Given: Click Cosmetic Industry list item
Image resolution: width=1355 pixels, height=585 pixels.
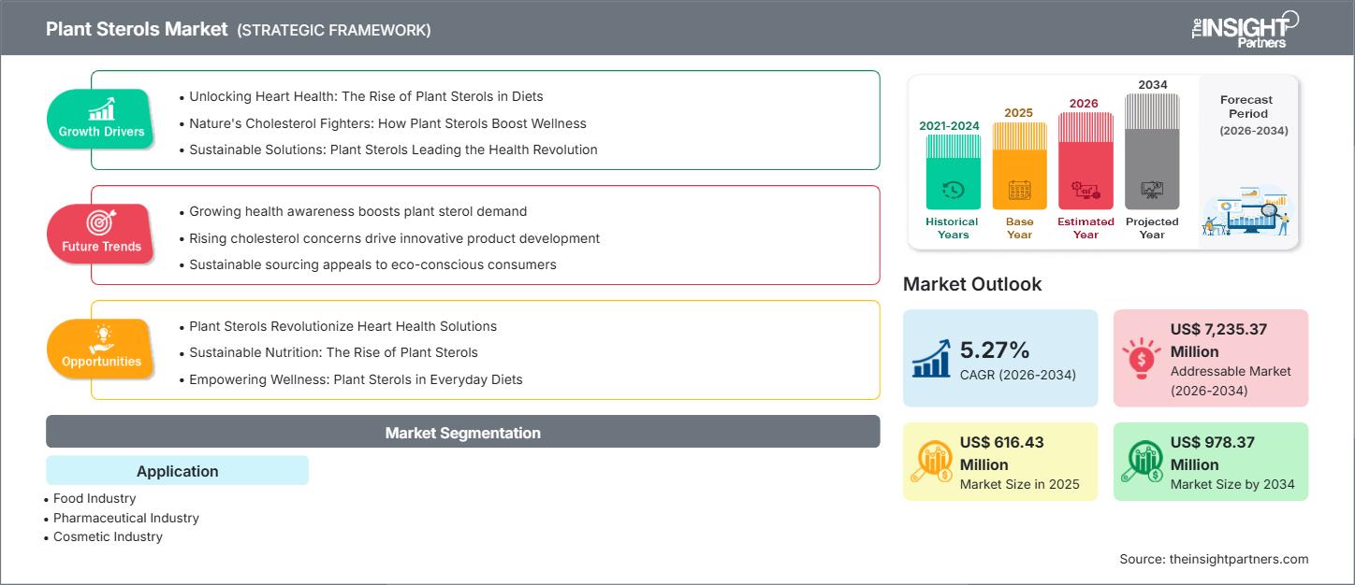Looking at the screenshot, I should (108, 536).
